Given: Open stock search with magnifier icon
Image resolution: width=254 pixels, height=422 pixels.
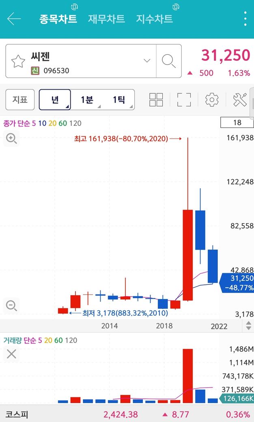Looking at the screenshot, I should click(169, 61).
